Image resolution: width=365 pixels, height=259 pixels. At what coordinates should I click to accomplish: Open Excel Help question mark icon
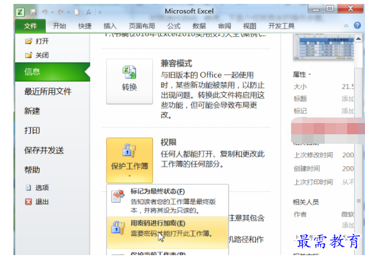click(357, 25)
